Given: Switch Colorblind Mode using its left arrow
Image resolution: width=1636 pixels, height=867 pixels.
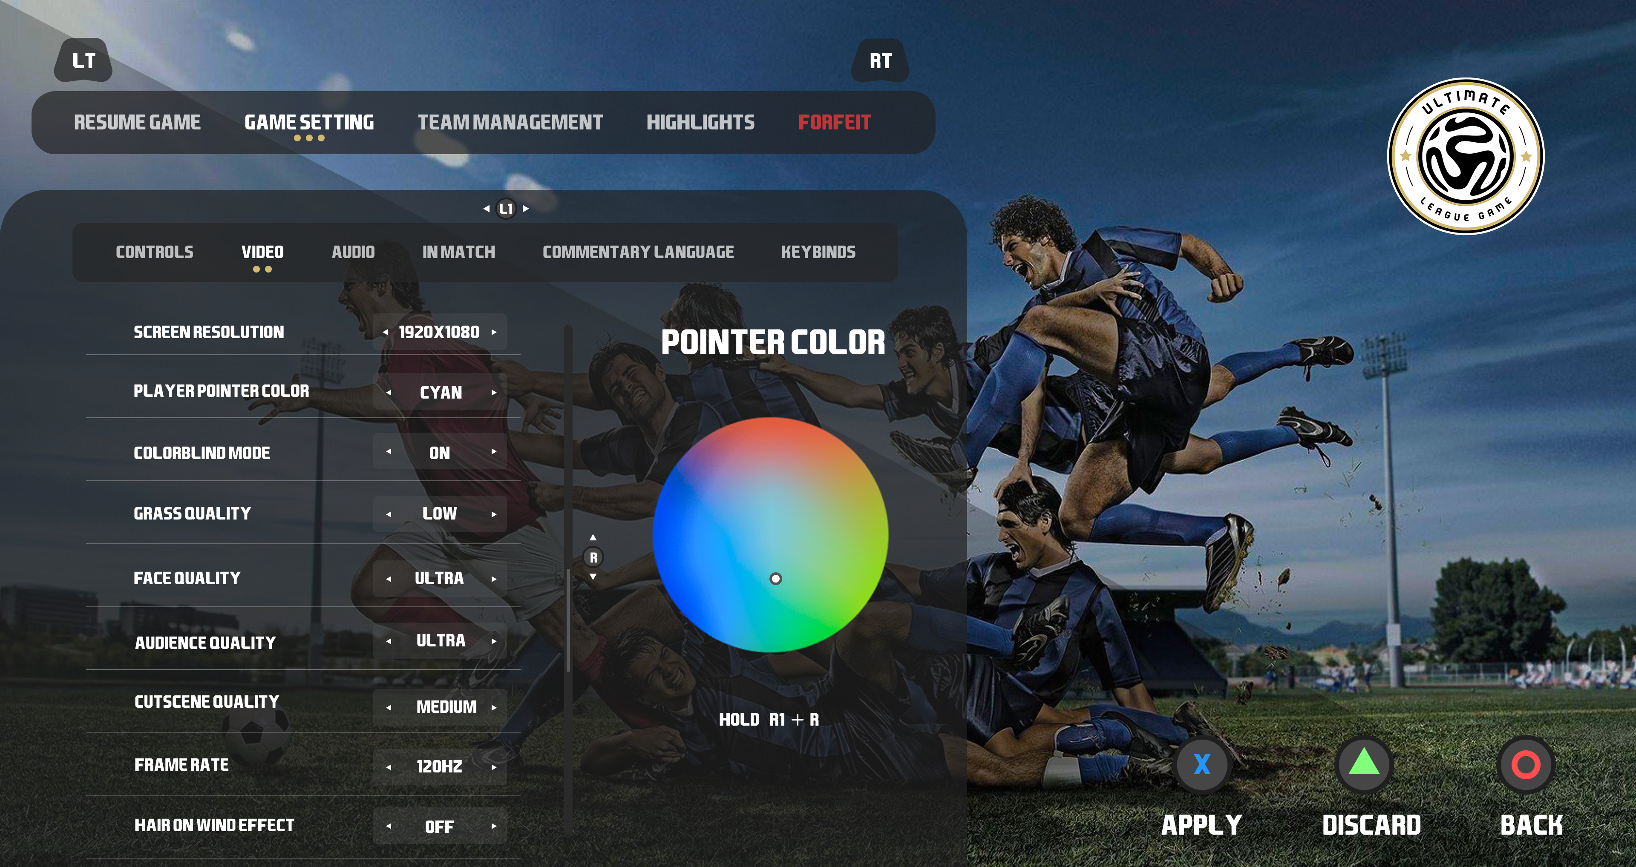Looking at the screenshot, I should [389, 451].
